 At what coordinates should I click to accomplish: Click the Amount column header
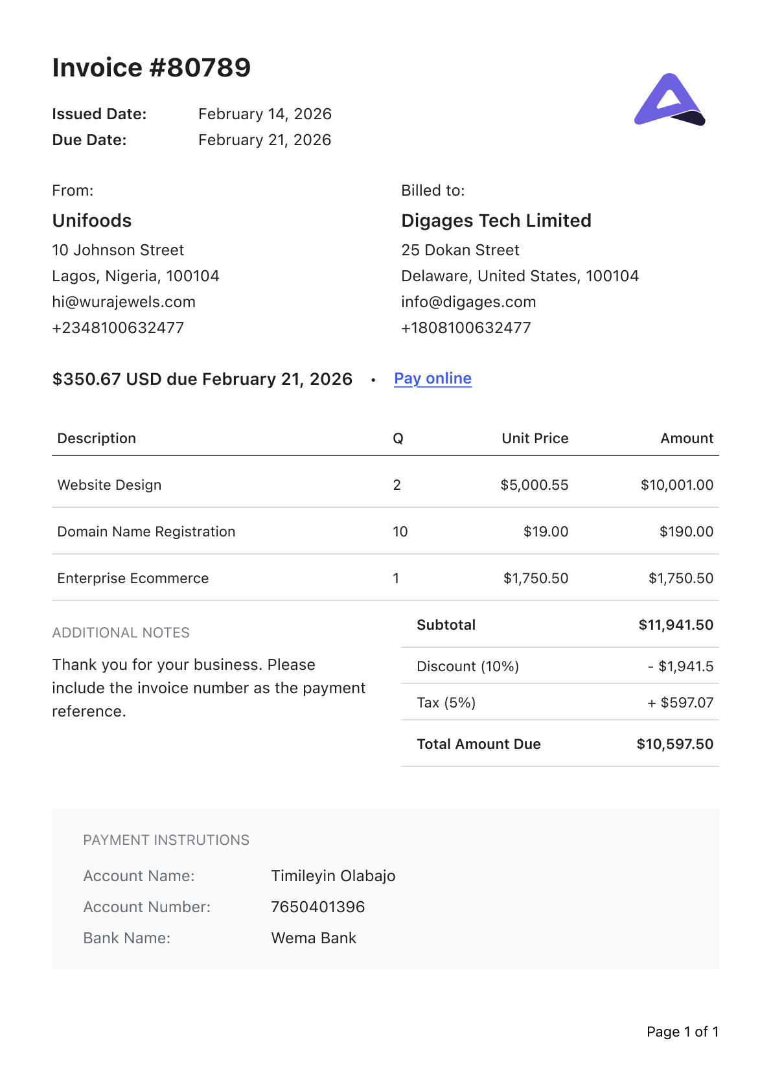click(687, 439)
